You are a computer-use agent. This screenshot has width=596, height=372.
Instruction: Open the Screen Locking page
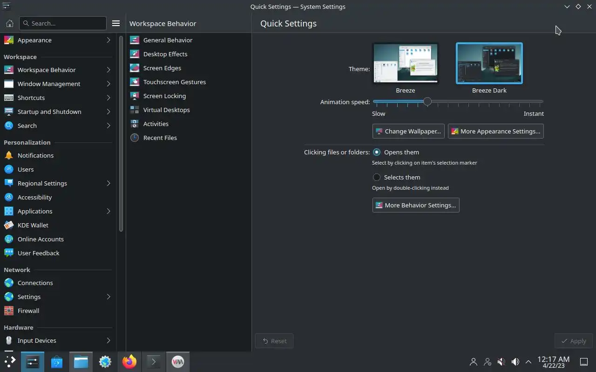point(189,96)
